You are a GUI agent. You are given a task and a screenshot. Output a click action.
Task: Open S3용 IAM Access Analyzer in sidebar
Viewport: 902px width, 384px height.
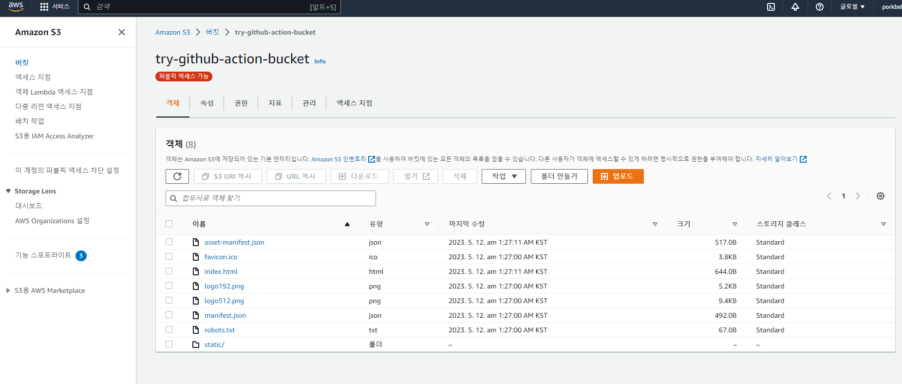(55, 136)
